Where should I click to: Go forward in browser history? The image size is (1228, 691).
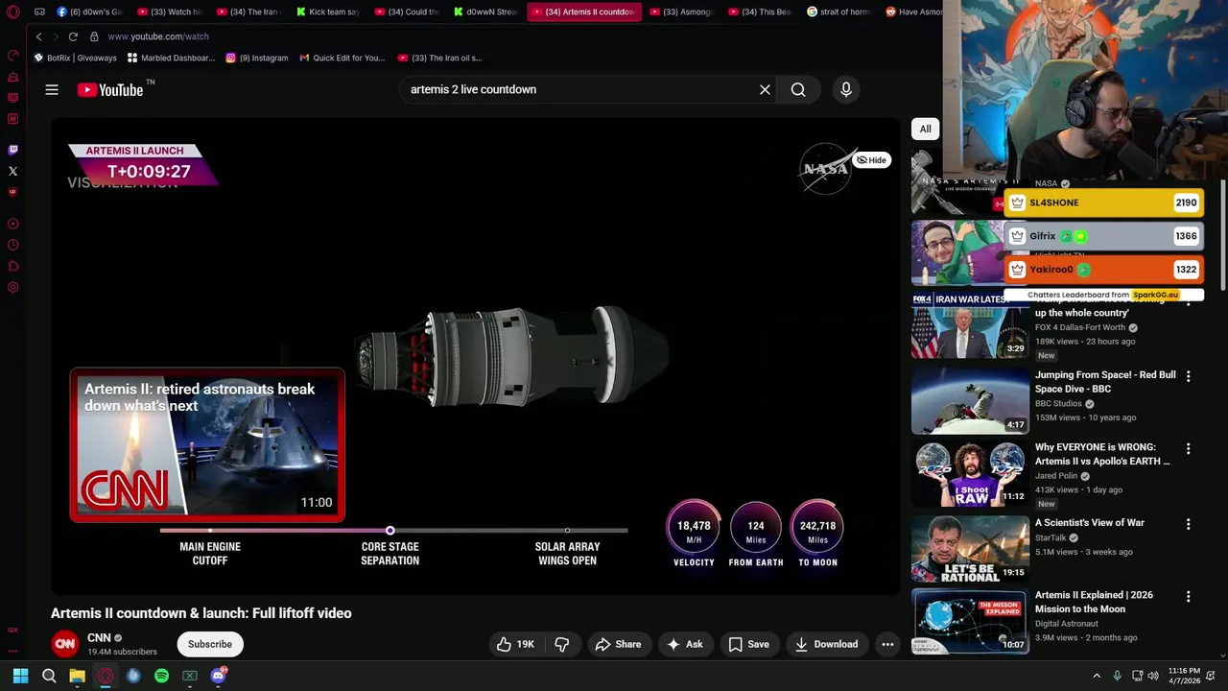55,36
